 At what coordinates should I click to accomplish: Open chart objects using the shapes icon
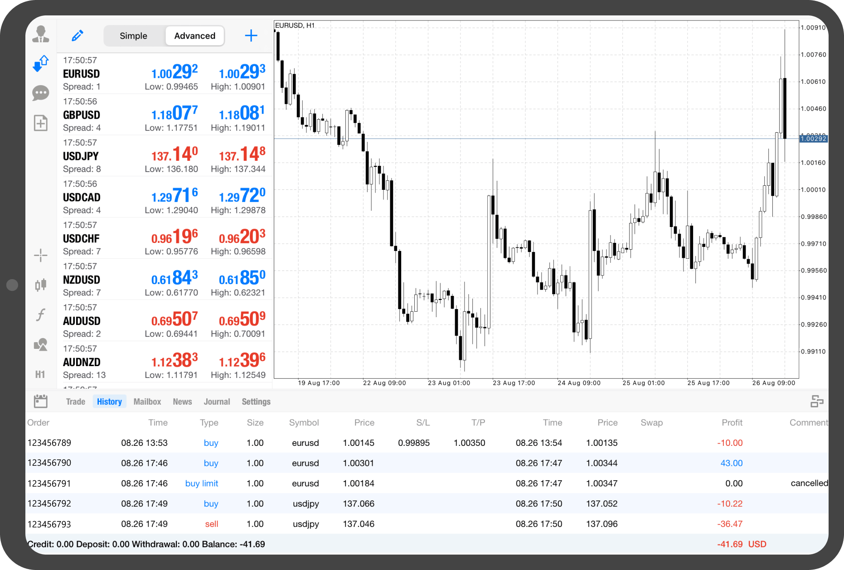tap(41, 344)
